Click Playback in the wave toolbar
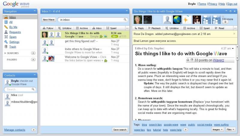240x136 pixels. coord(154,28)
